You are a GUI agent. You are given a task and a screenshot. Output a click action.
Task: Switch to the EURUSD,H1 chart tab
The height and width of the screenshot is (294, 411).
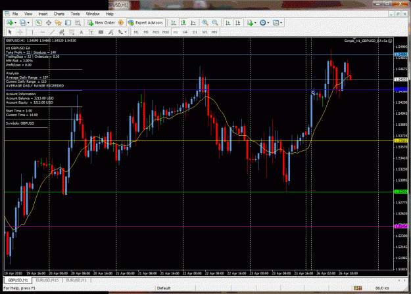pyautogui.click(x=76, y=280)
